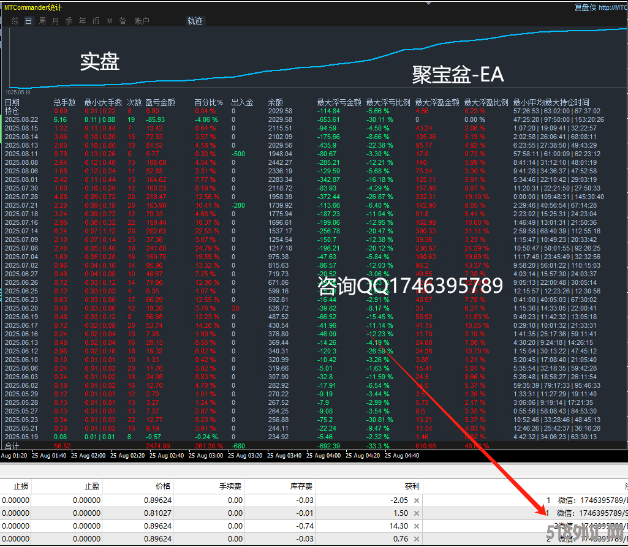Click the 价格 price column header
Screen dimensions: 628x547
pos(164,486)
